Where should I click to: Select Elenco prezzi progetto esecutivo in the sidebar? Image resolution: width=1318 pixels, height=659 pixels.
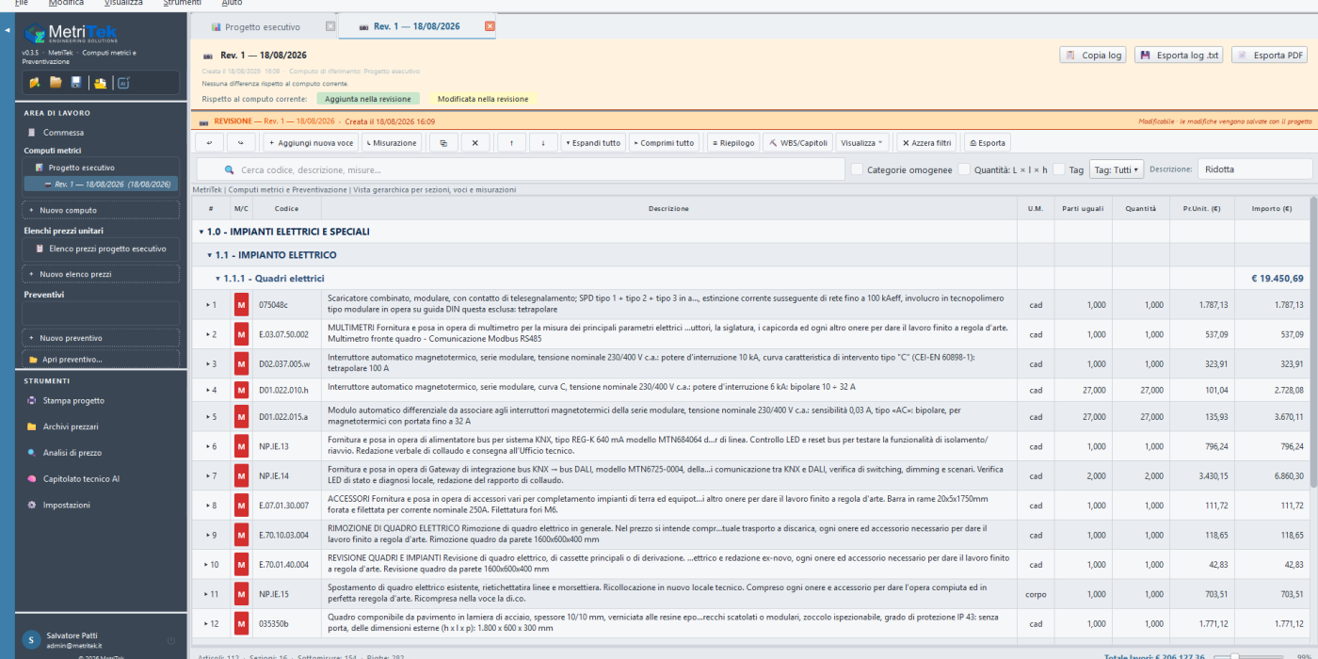[x=101, y=249]
